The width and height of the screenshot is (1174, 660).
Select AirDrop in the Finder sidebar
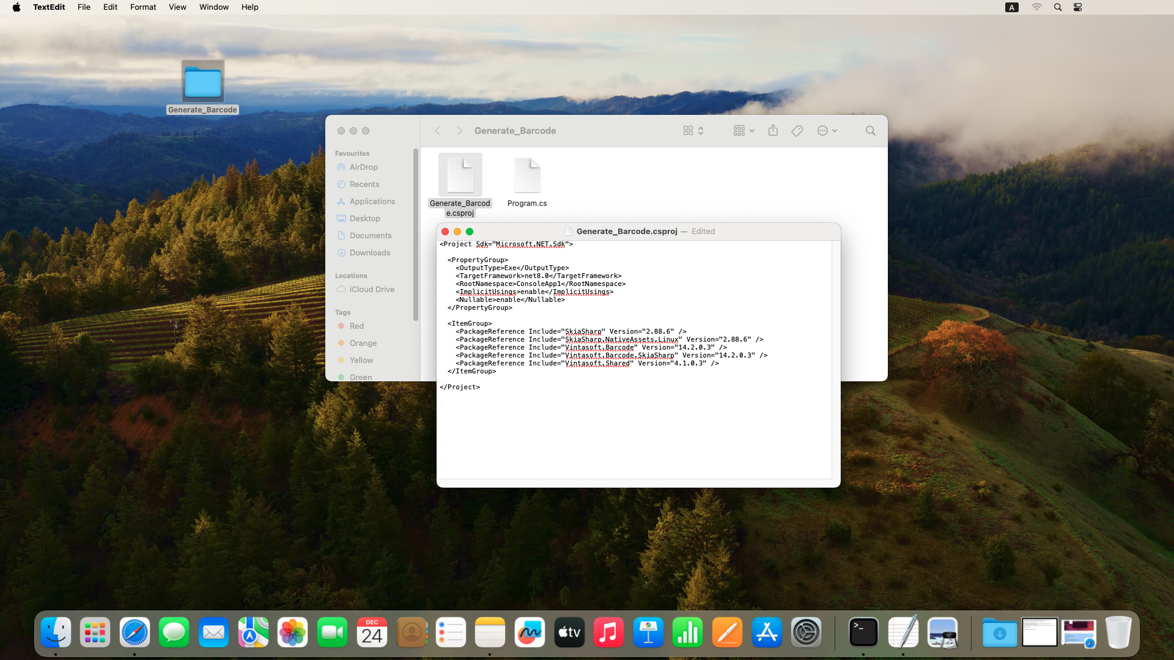point(363,167)
